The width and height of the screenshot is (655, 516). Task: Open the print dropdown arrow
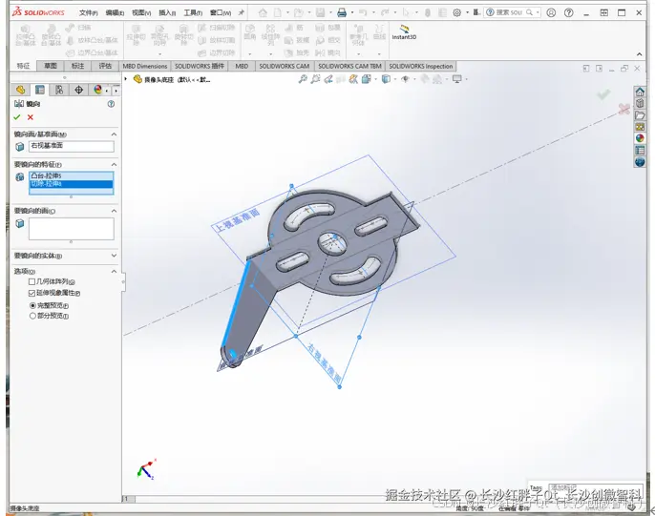click(352, 13)
